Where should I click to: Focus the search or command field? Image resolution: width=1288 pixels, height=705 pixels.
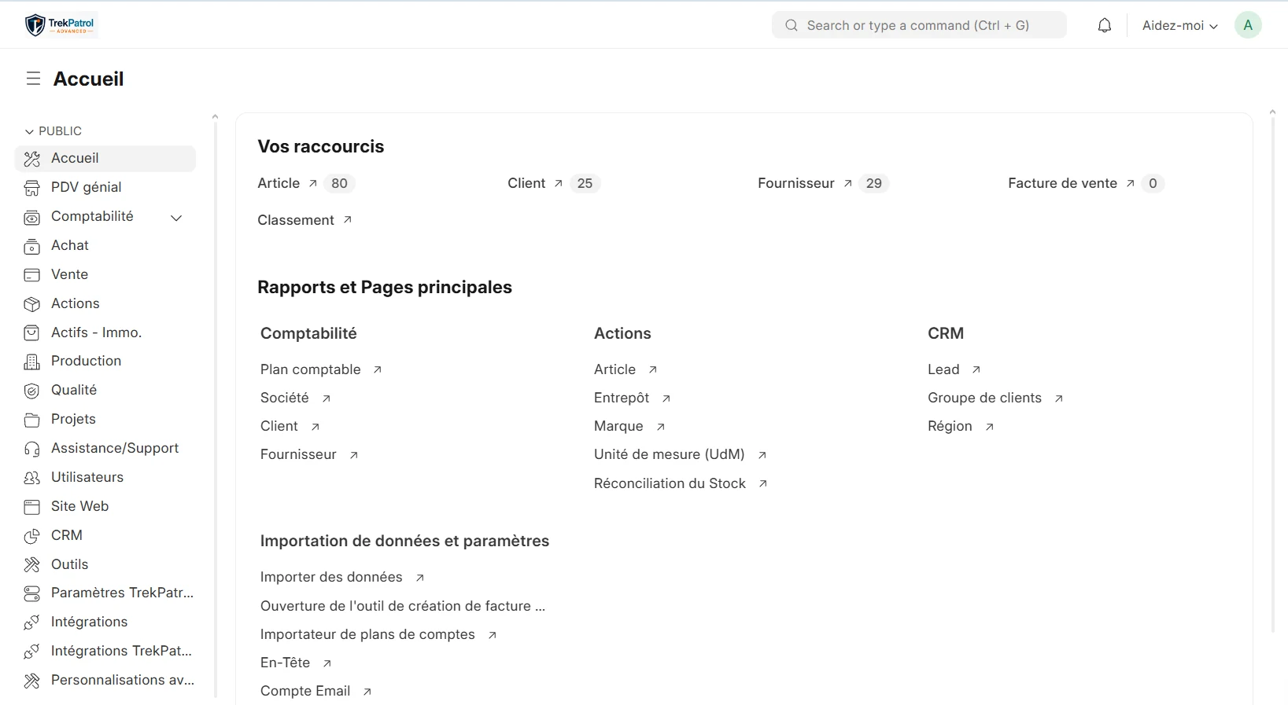[919, 25]
